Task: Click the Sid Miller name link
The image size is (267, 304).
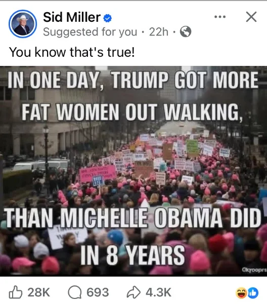Action: click(72, 17)
